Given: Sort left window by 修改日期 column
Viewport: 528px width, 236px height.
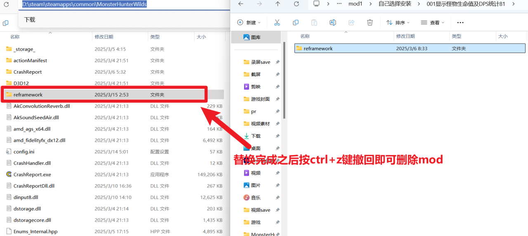Looking at the screenshot, I should pos(104,37).
